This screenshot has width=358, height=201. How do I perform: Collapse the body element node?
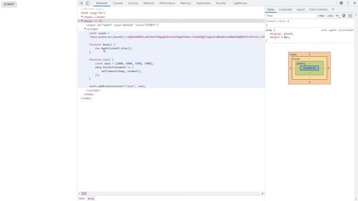[x=82, y=21]
